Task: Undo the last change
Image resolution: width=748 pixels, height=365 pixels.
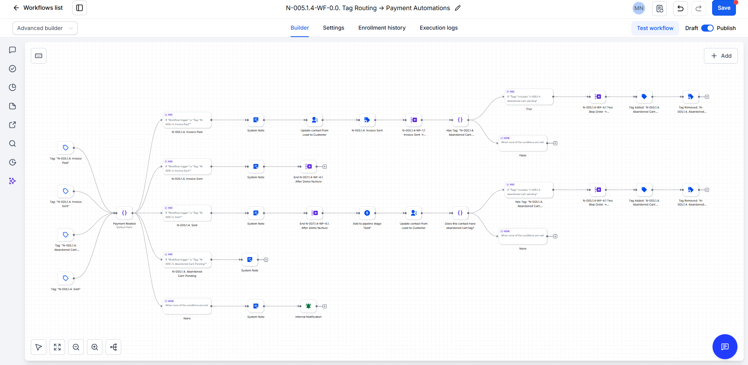Action: (680, 8)
